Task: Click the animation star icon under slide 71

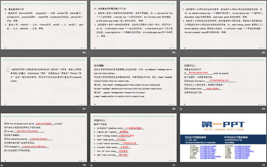Action: (x=92, y=165)
